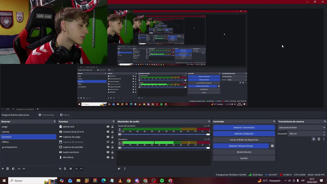Undock the Escenas panel
The width and height of the screenshot is (327, 184).
(x=54, y=121)
